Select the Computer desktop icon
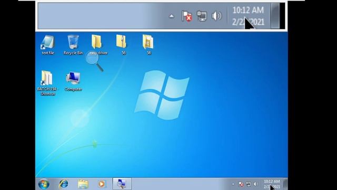 tap(73, 81)
